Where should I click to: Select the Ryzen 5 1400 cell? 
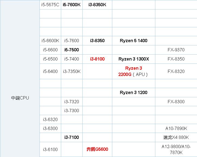pyautogui.click(x=133, y=41)
